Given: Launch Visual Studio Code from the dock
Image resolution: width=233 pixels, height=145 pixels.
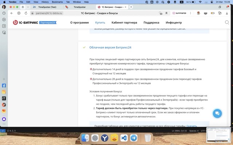Looking at the screenshot, I should (124, 138).
